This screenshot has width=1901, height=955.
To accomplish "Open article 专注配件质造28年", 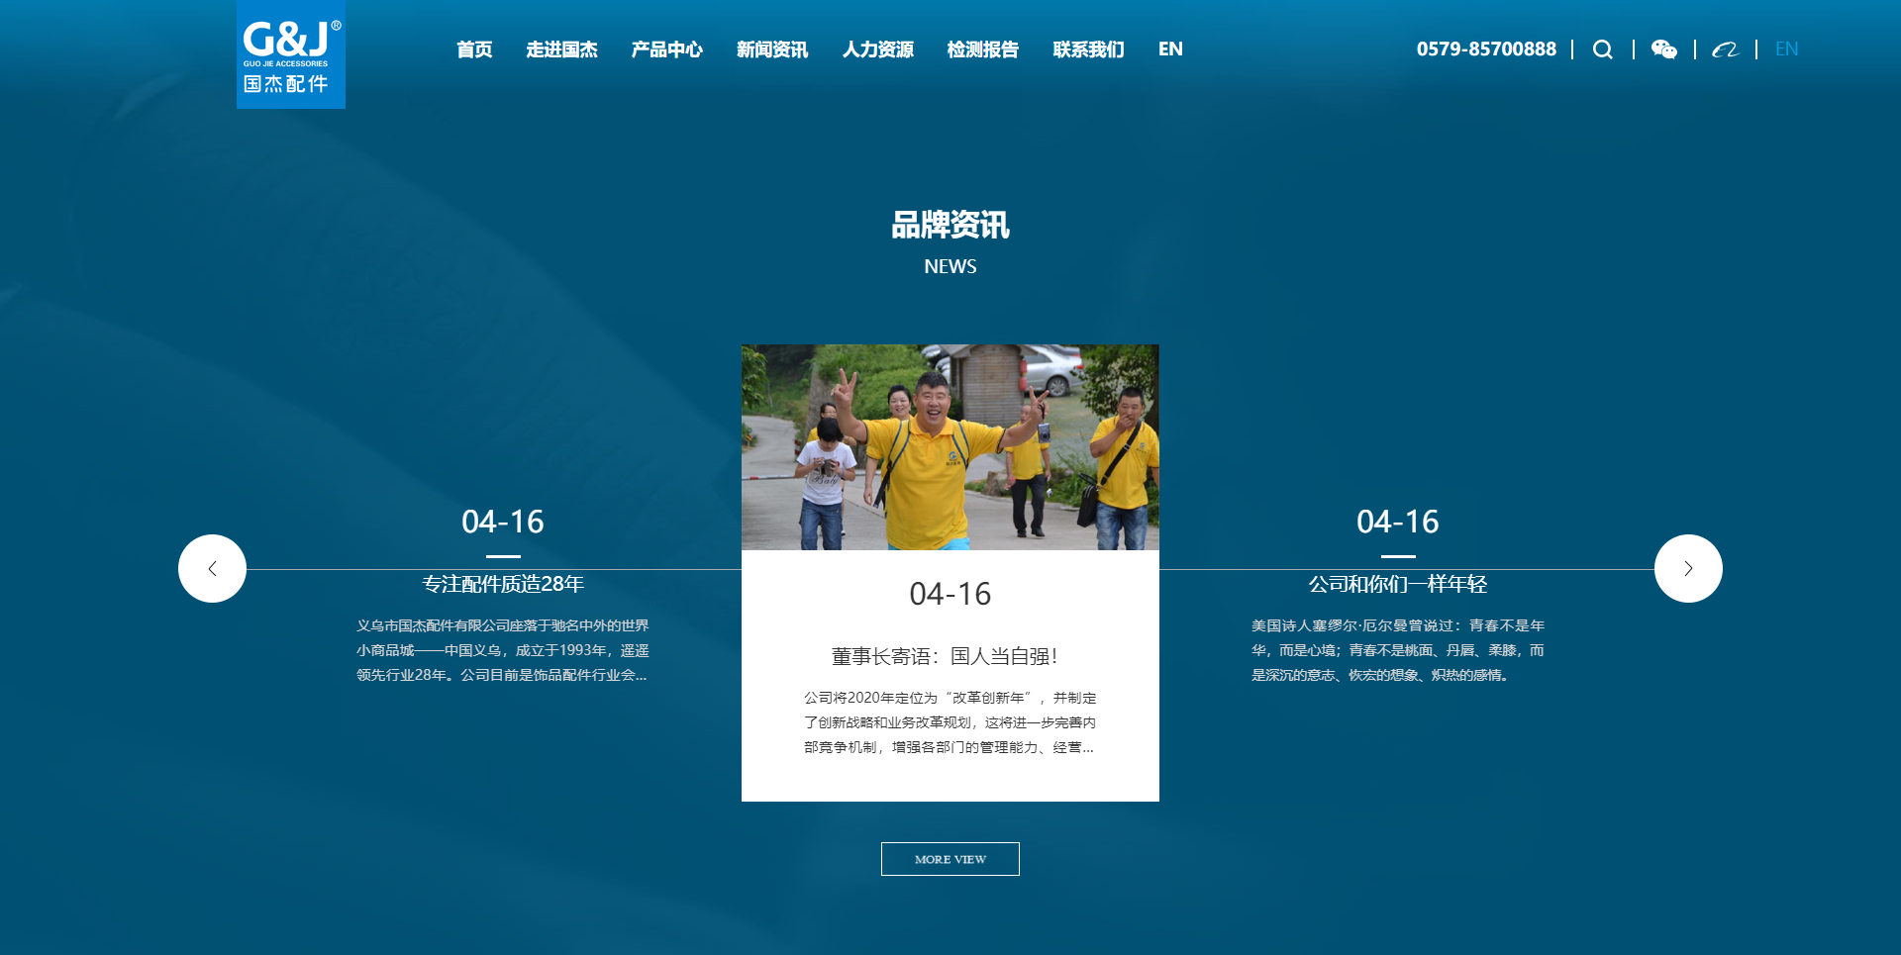I will pyautogui.click(x=503, y=584).
